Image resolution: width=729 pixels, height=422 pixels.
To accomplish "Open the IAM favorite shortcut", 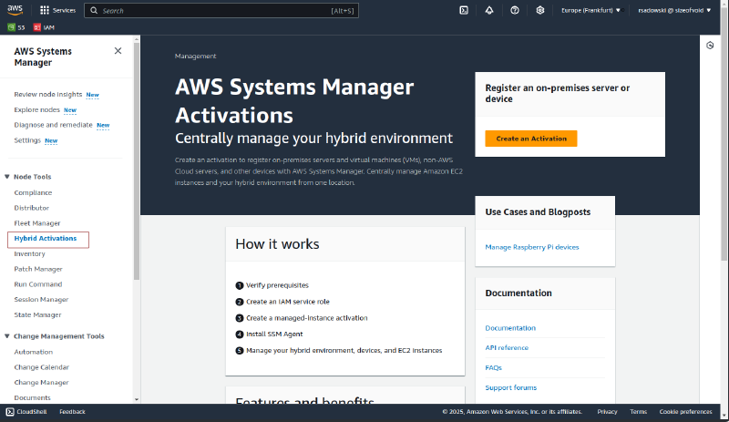I will tap(44, 27).
